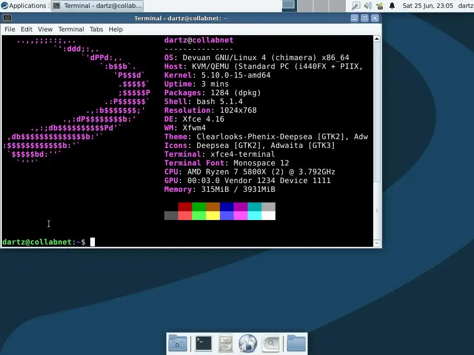Launch the web browser globe icon in dock
Image resolution: width=474 pixels, height=355 pixels.
248,343
